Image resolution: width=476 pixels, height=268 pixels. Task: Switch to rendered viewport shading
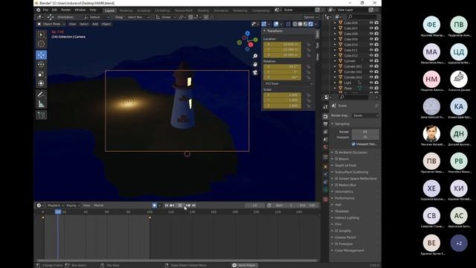[311, 24]
